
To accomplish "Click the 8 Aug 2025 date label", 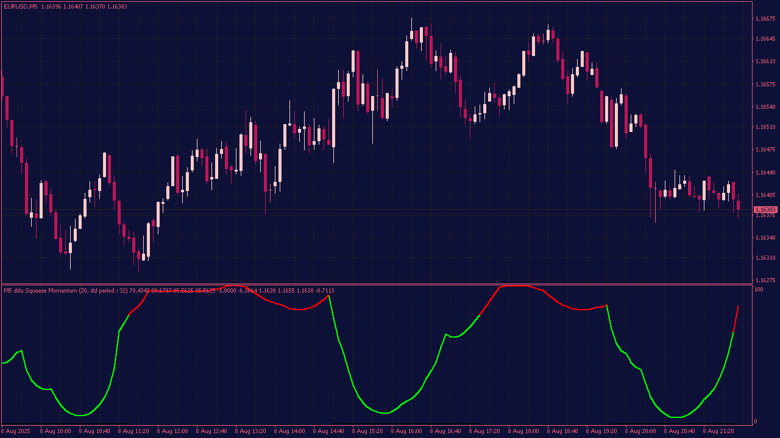I will pos(16,431).
